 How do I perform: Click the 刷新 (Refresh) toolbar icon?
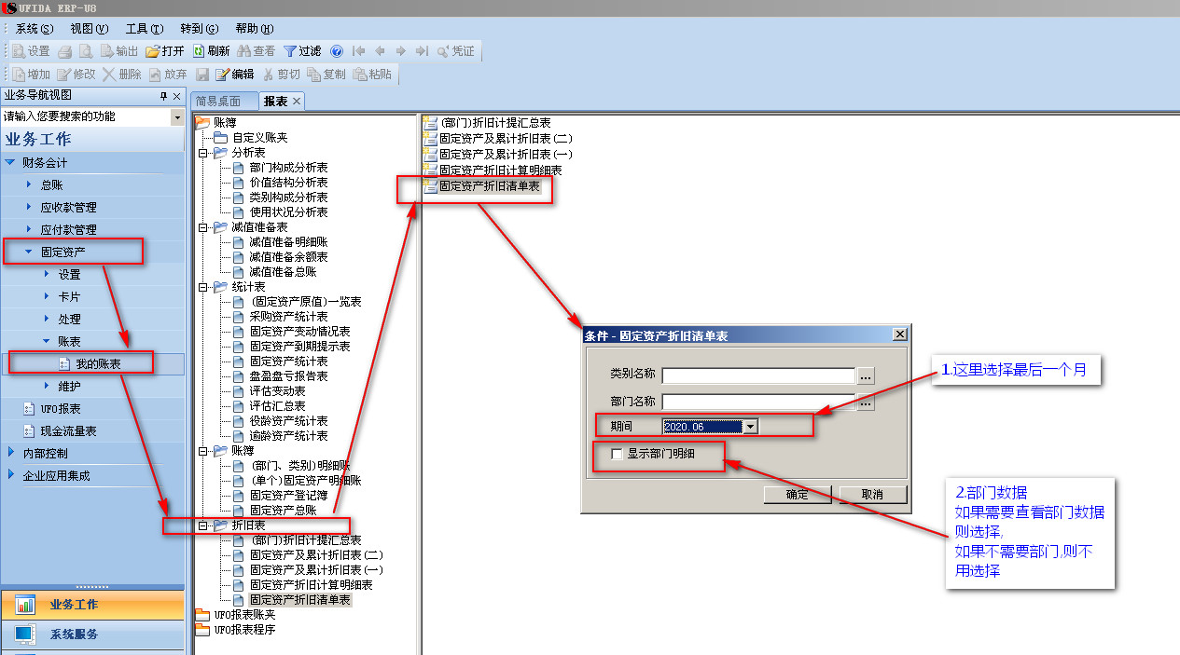coord(200,51)
